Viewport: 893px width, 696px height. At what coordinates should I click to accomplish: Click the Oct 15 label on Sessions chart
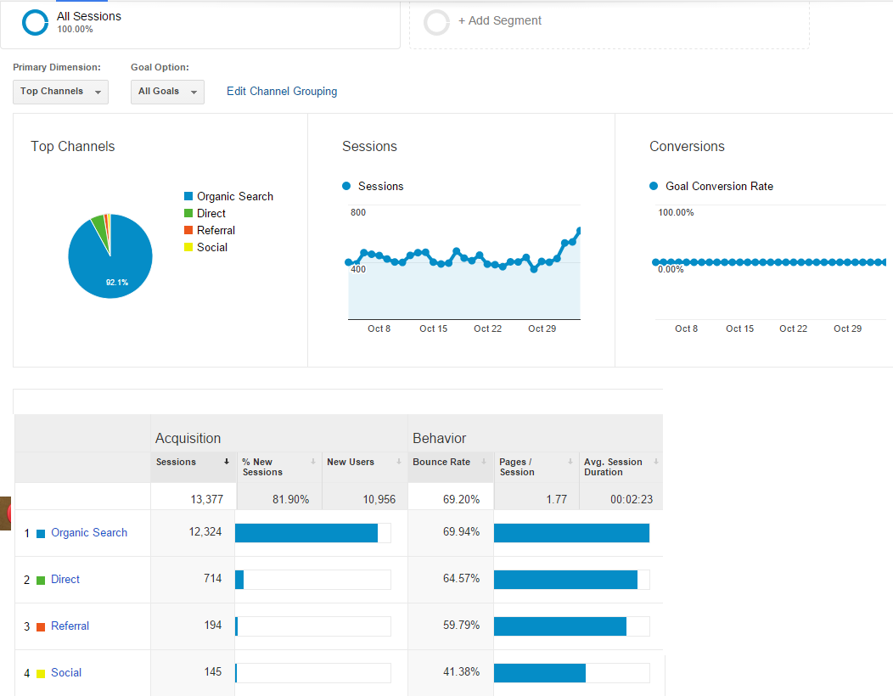434,328
